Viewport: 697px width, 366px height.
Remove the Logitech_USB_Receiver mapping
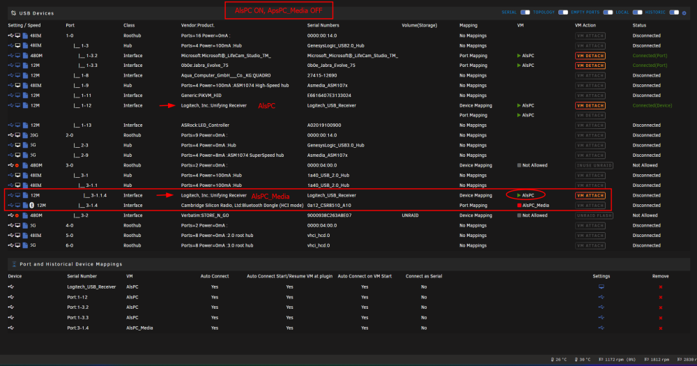pos(661,287)
